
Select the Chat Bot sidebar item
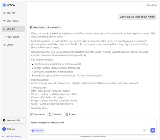point(13,29)
